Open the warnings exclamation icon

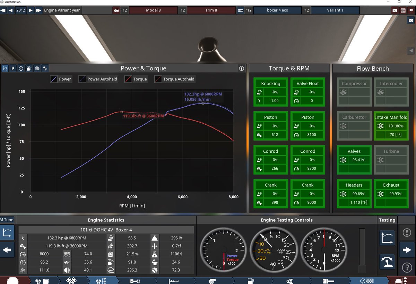pos(407,233)
